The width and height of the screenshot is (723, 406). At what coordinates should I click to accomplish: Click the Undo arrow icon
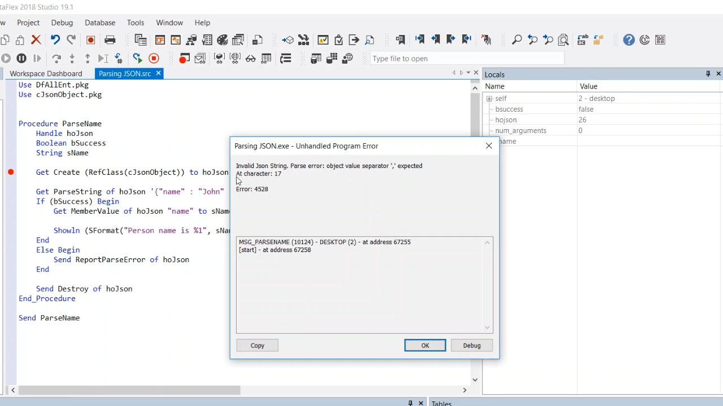(55, 40)
